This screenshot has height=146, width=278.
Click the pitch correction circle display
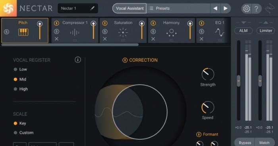click(140, 112)
